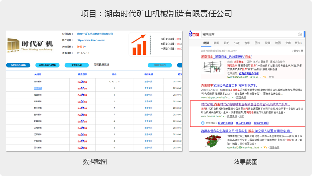
Task: Click the camera image-search icon in Baidu search box
Action: pos(300,34)
